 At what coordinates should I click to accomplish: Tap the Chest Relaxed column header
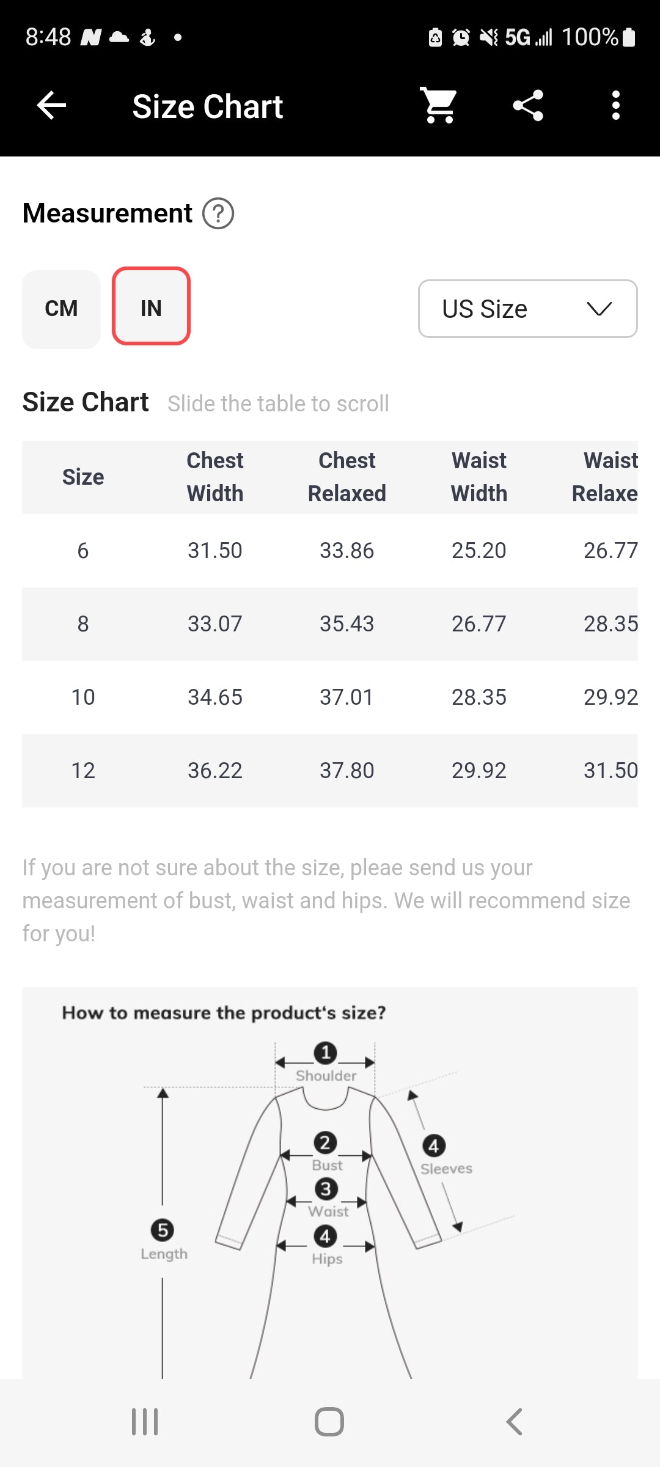[x=347, y=477]
